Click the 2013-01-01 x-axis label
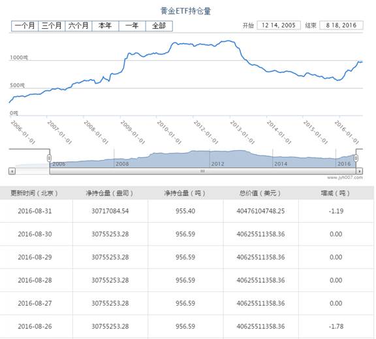376x339 pixels. (242, 132)
